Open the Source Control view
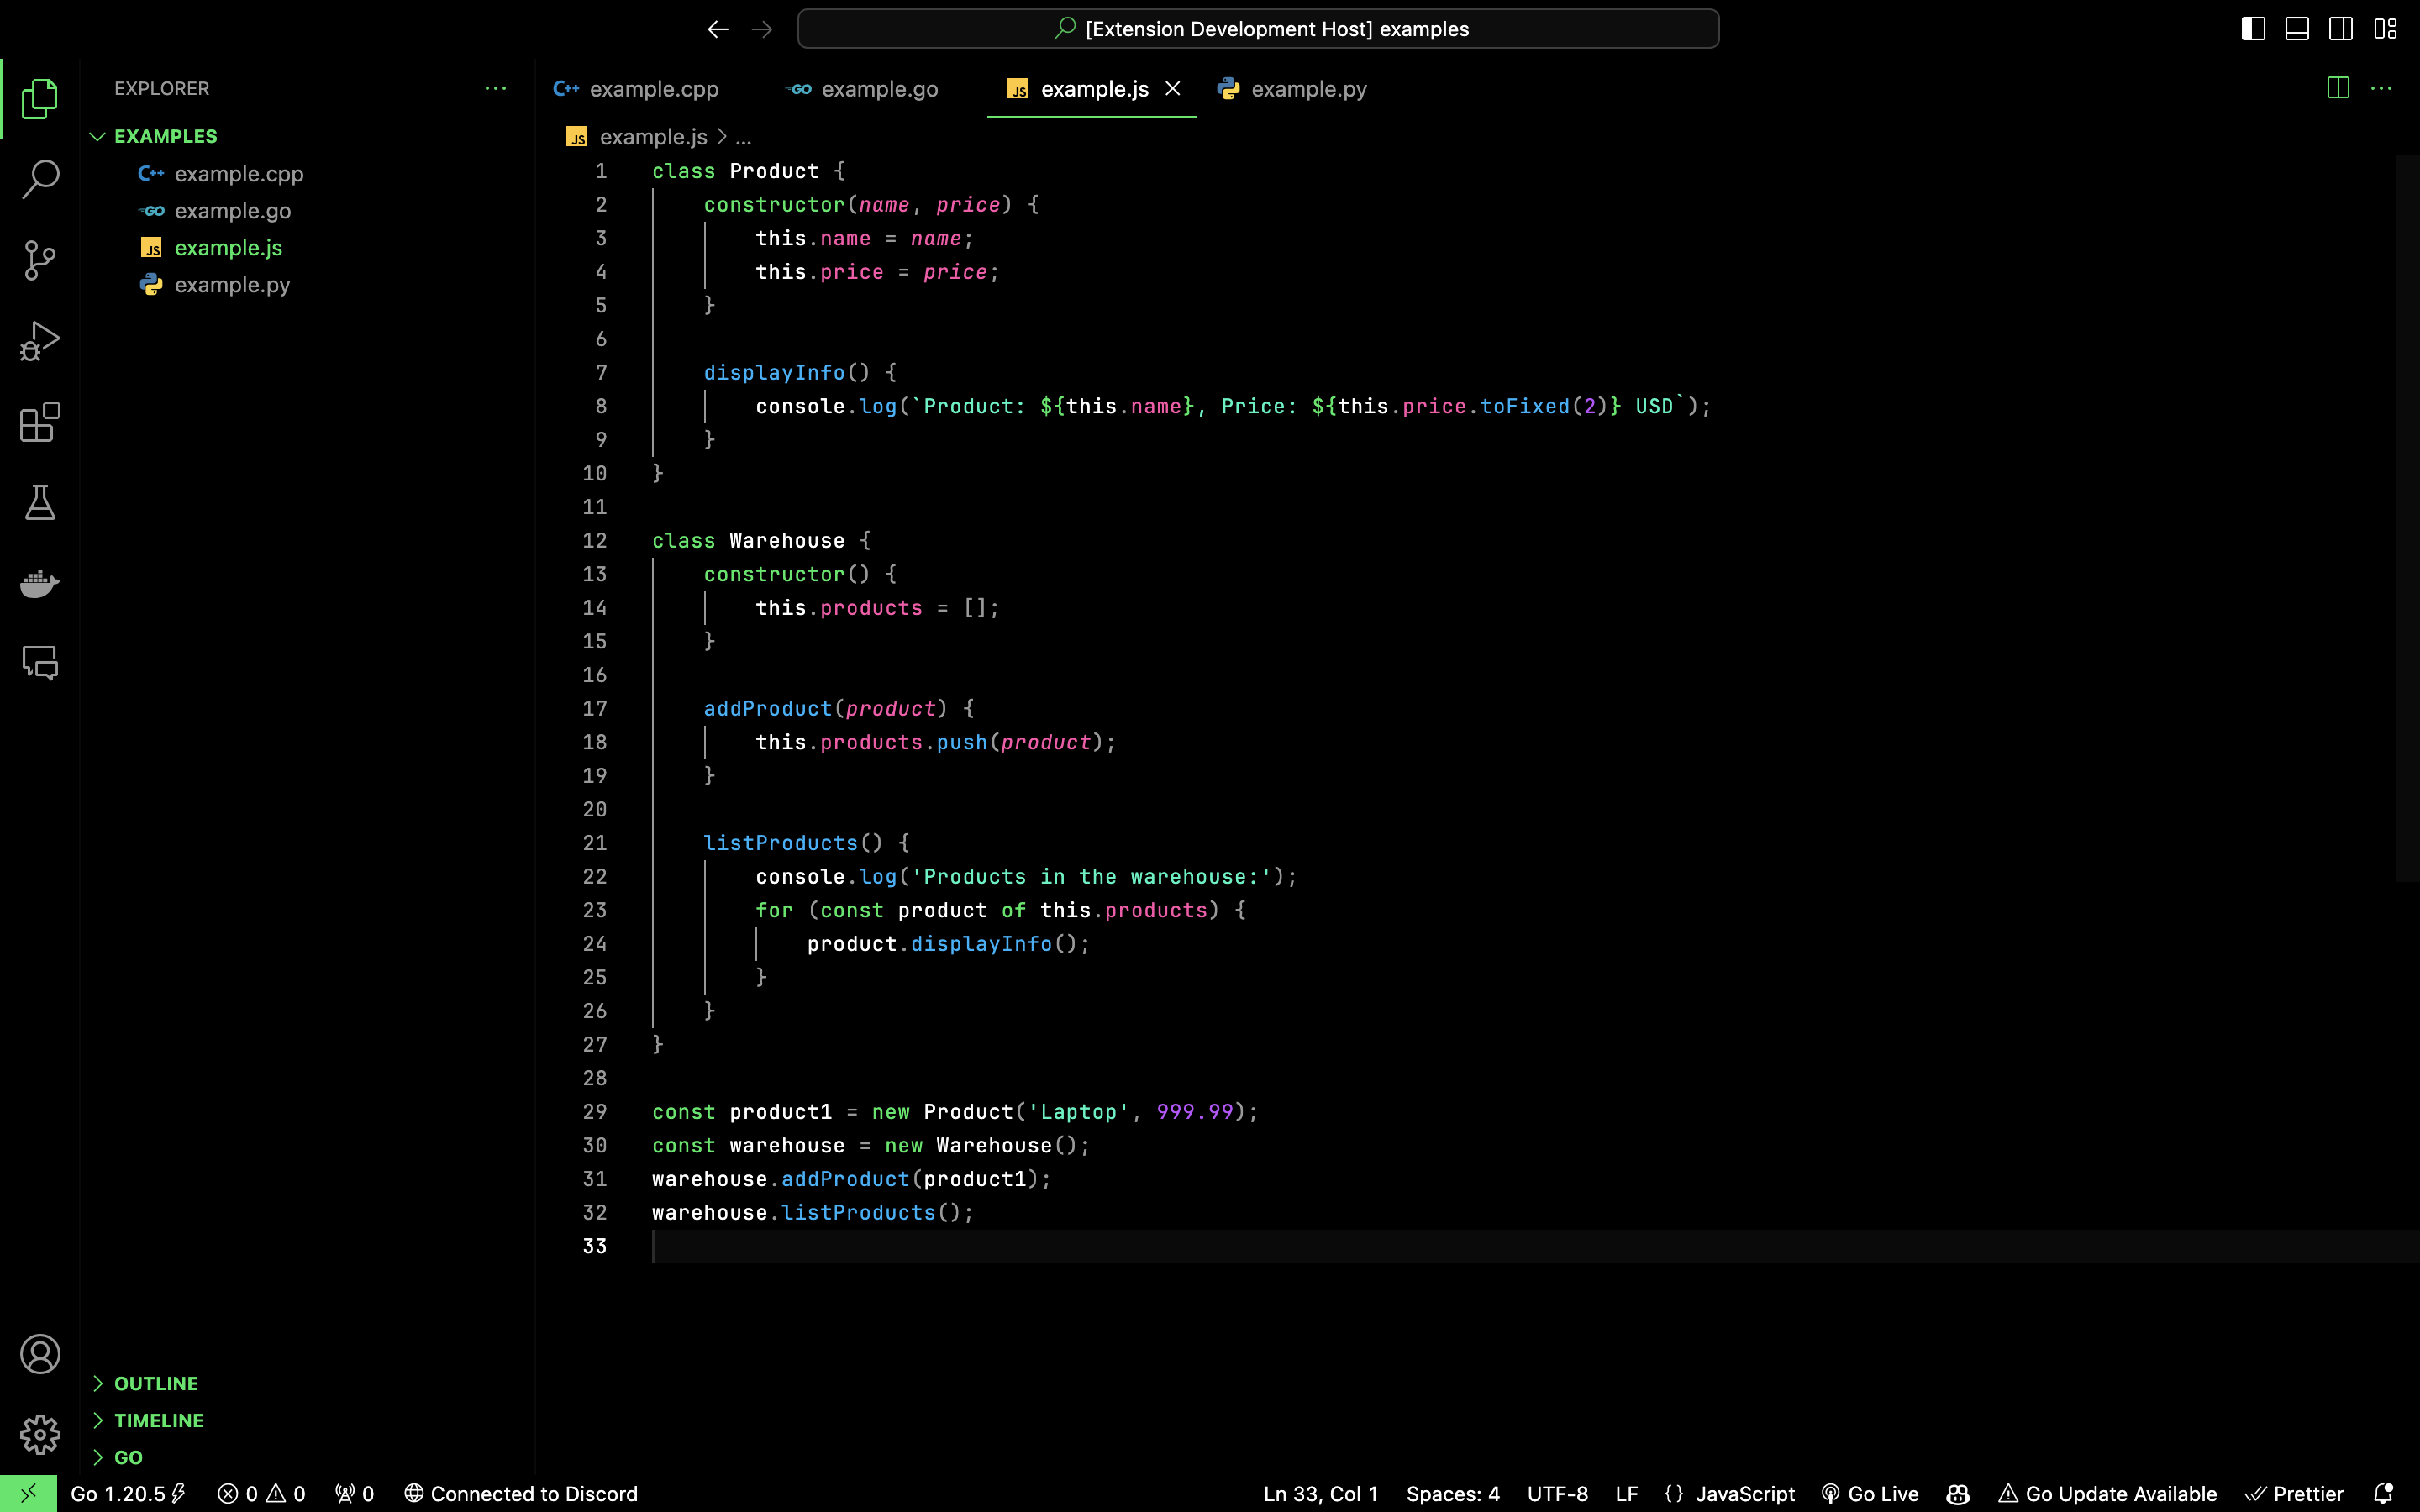Image resolution: width=2420 pixels, height=1512 pixels. point(40,260)
